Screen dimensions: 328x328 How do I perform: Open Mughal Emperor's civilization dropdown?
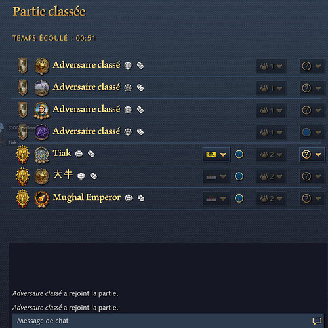click(x=216, y=199)
